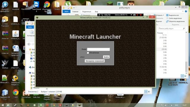
Task: Select NetBeans IDE 7.3.1 desktop icon
Action: (x=5, y=95)
